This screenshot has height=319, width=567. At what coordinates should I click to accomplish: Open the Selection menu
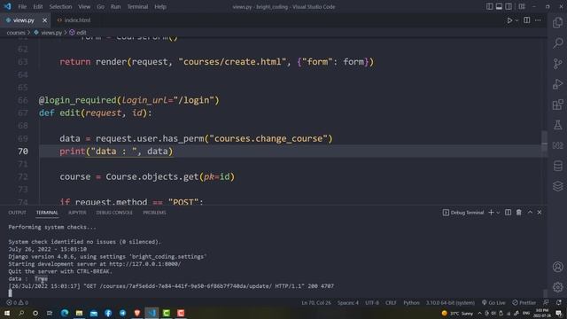tap(60, 6)
